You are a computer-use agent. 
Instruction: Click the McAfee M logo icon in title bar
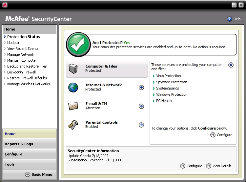(x=5, y=5)
